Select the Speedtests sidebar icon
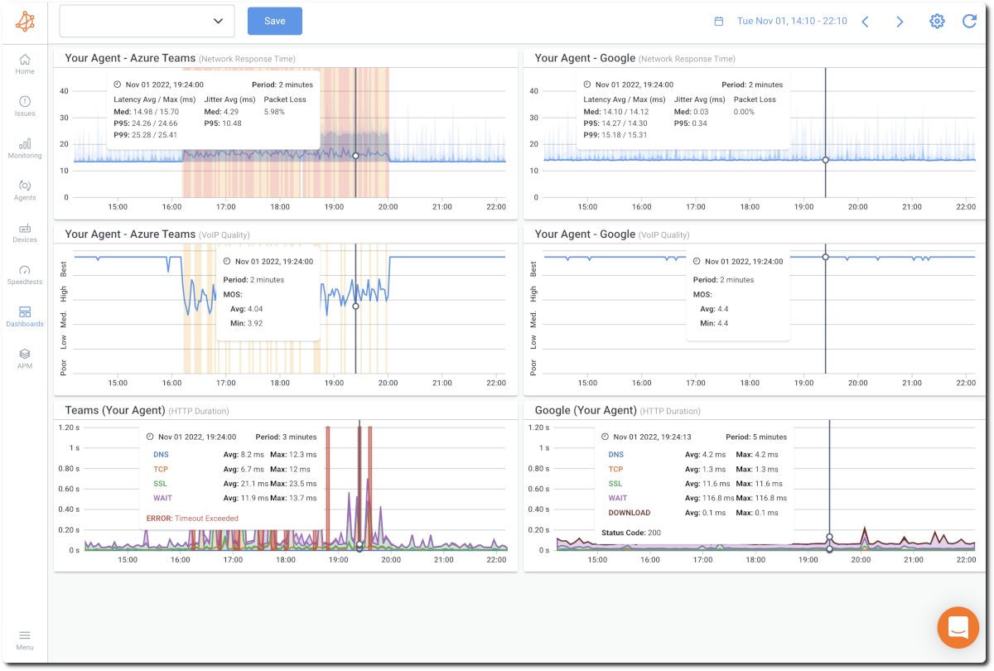 click(25, 276)
